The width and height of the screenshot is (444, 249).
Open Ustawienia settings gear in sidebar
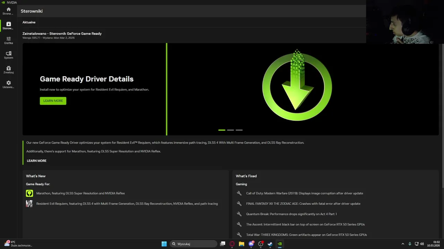(8, 84)
